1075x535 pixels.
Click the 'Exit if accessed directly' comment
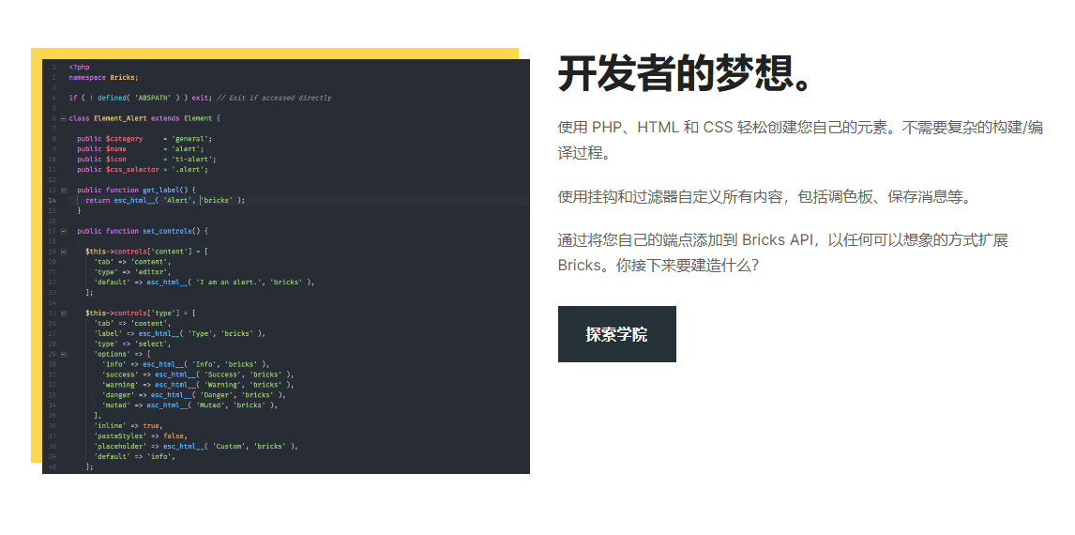coord(274,98)
